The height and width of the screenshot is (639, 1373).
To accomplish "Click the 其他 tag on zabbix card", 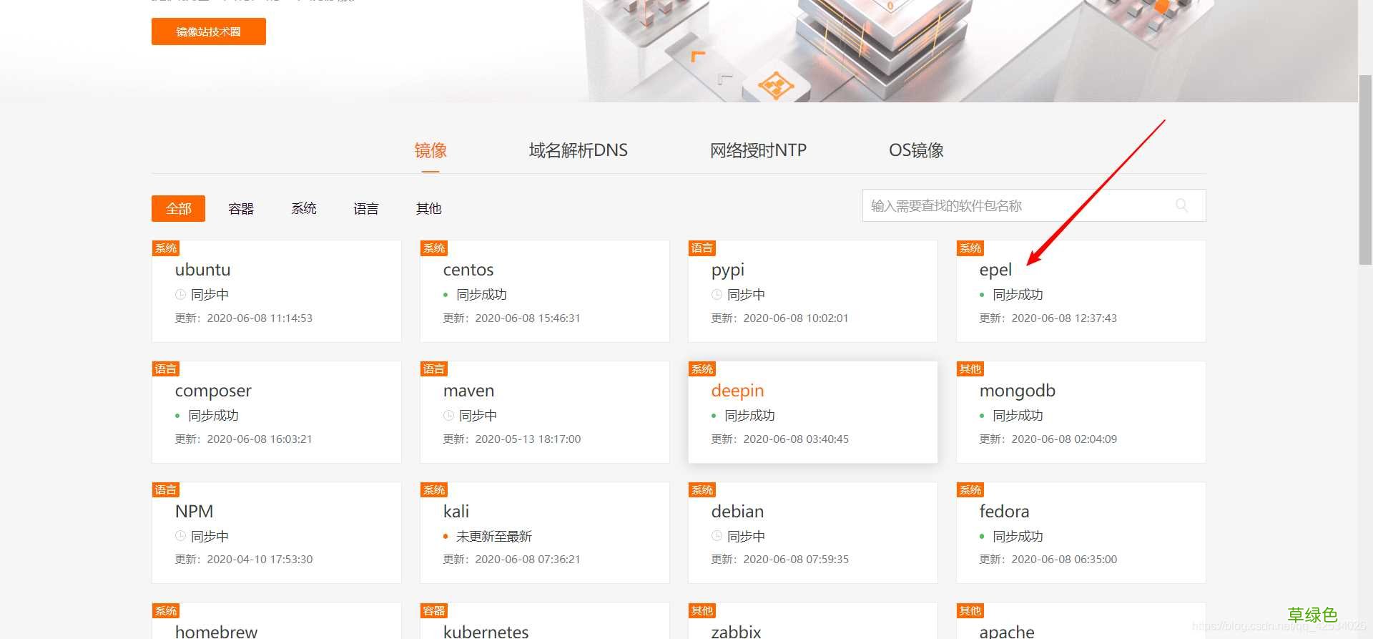I will 702,610.
